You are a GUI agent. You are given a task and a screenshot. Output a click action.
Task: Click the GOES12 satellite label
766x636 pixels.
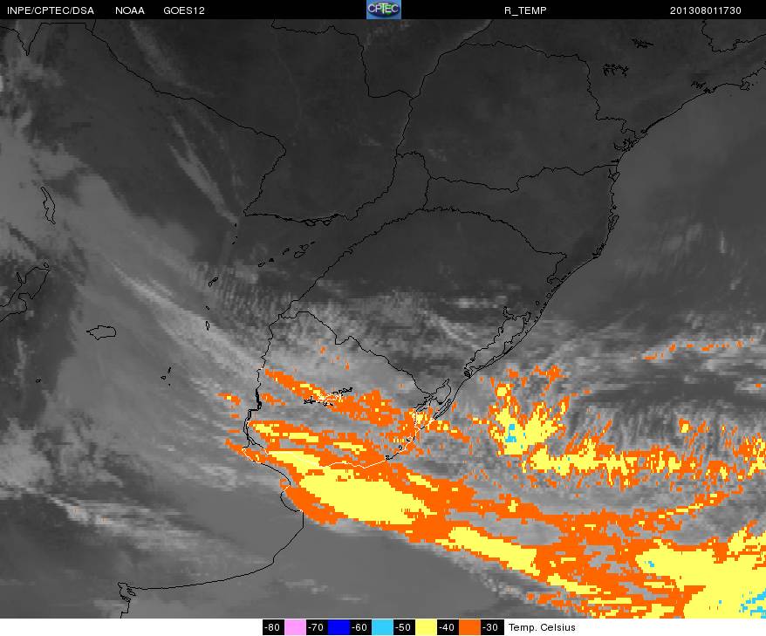tap(184, 10)
